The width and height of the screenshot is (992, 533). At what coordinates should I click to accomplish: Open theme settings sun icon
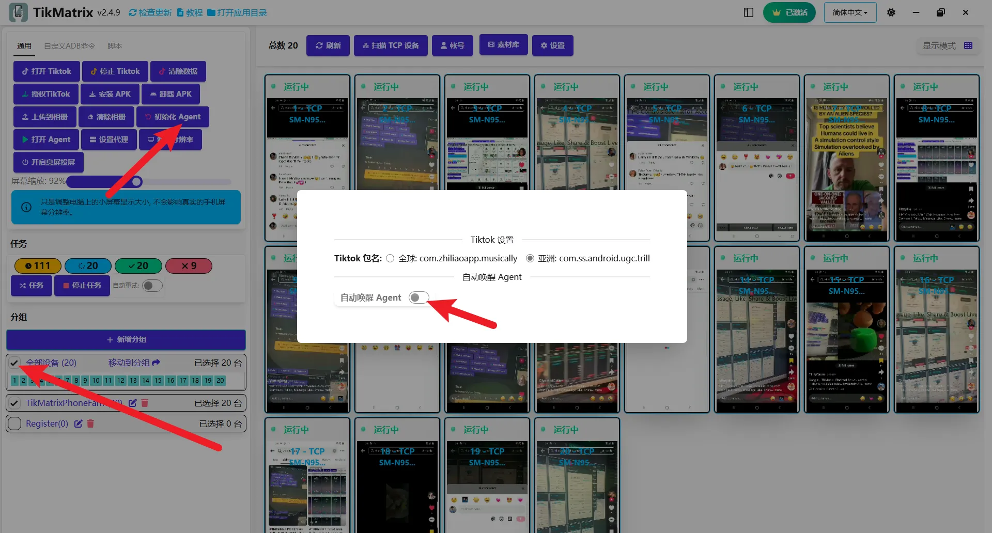[891, 12]
